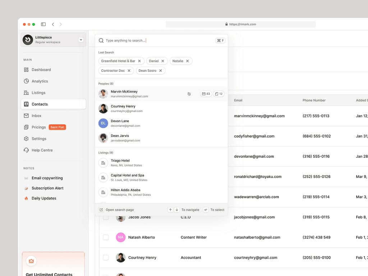Select Dean Jarvis search result
Viewport: 368px width, 276px height.
pos(161,138)
